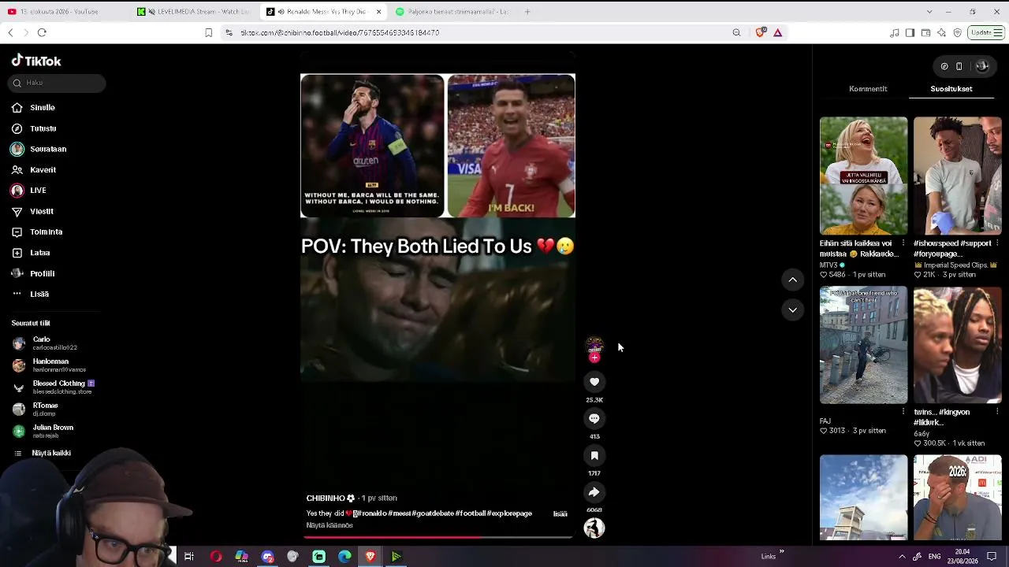Open followed account Hanlonman
This screenshot has width=1009, height=567.
coord(50,365)
